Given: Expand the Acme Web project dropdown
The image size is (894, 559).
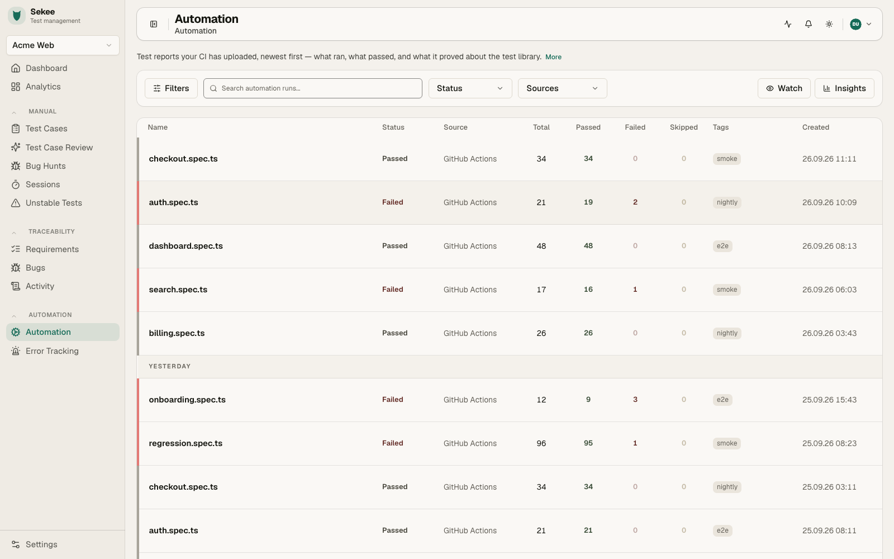Looking at the screenshot, I should pos(63,45).
